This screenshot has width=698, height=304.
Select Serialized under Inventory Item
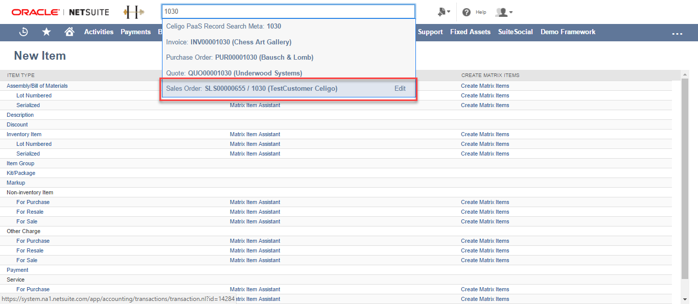(x=28, y=154)
